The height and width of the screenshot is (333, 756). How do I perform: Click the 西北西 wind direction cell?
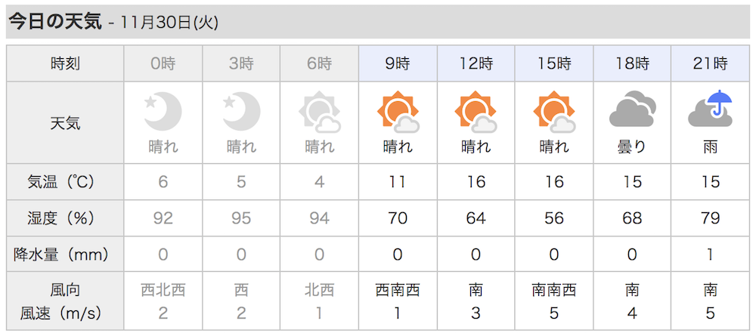(x=163, y=290)
